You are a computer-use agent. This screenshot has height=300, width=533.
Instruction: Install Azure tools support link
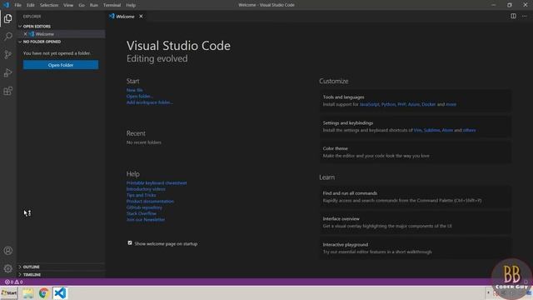click(414, 104)
